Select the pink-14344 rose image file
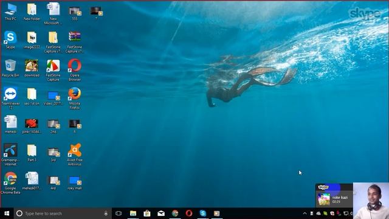This screenshot has width=389, height=219. 32,126
